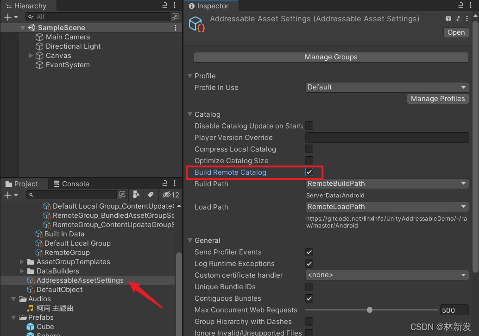Click the Manage Groups button

pyautogui.click(x=331, y=57)
